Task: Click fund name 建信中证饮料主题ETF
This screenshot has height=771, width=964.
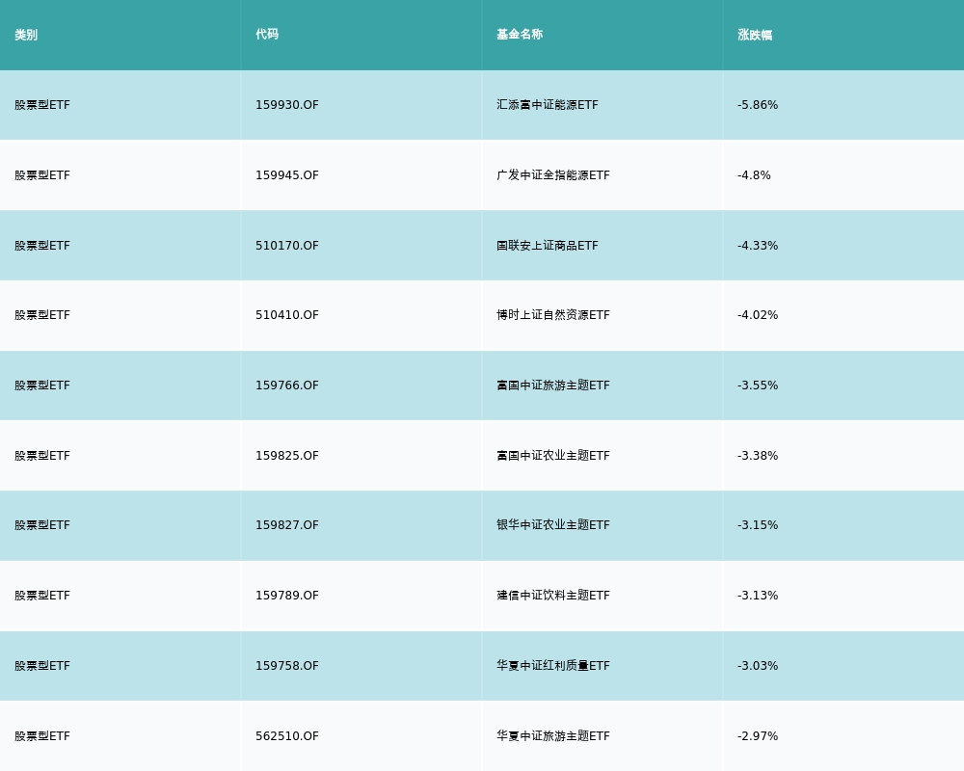Action: click(x=553, y=596)
